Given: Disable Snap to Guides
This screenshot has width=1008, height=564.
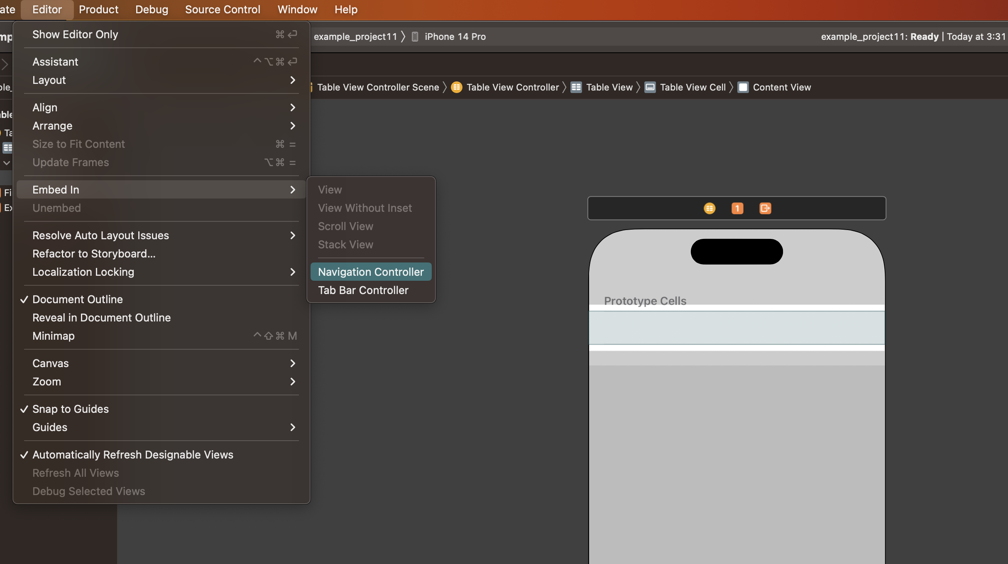Looking at the screenshot, I should point(71,409).
